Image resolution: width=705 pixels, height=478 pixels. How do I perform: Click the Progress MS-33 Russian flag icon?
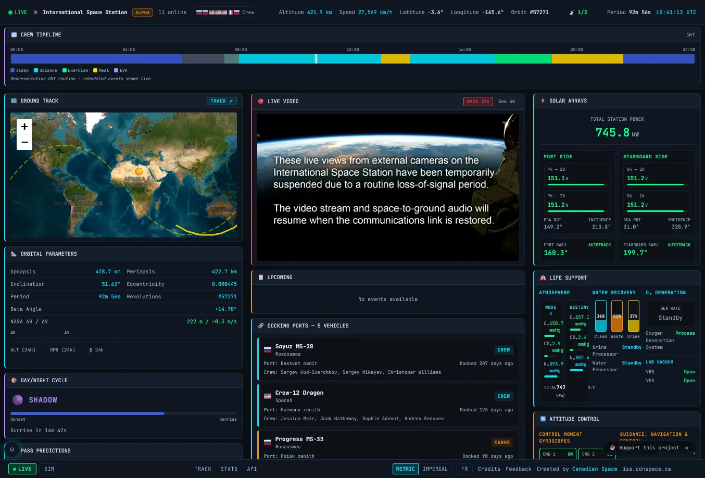268,443
